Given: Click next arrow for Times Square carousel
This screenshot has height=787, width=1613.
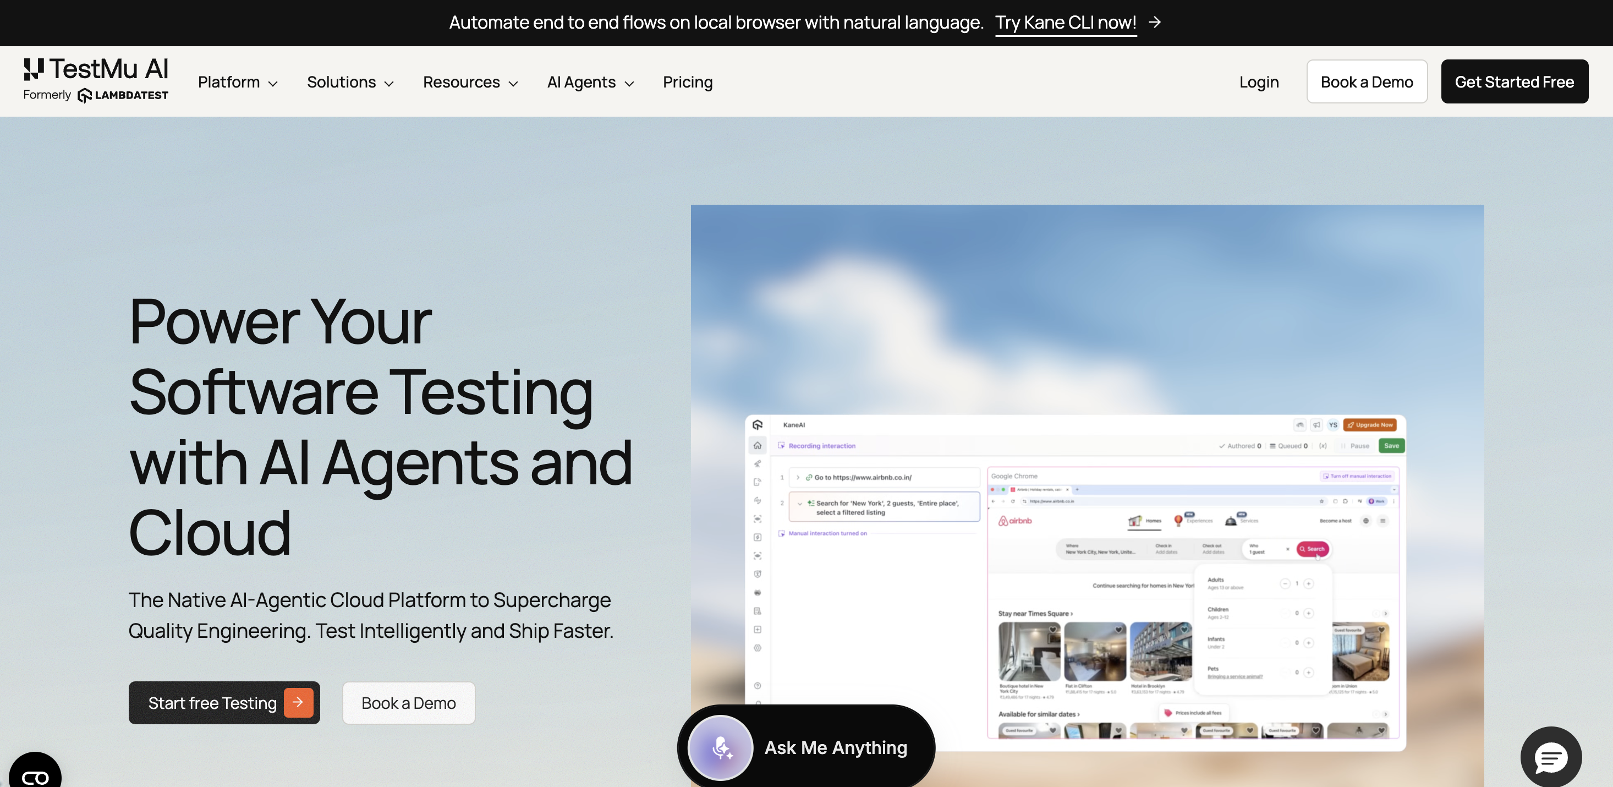Looking at the screenshot, I should (x=1385, y=614).
